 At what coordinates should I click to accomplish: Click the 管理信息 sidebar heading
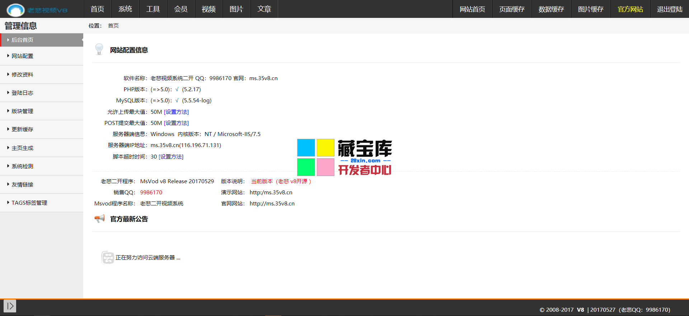21,26
